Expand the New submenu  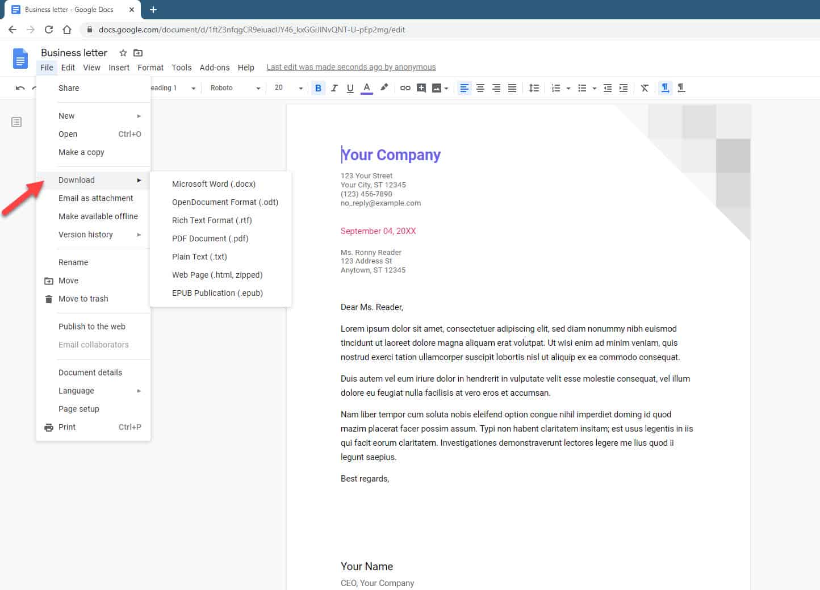point(94,116)
